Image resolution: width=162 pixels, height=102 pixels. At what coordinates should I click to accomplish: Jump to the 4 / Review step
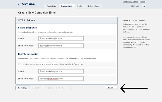[x=63, y=88]
